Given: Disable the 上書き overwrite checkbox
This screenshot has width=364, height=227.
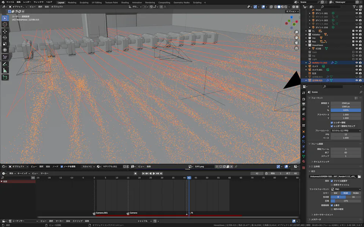Looking at the screenshot, I should tap(332, 205).
